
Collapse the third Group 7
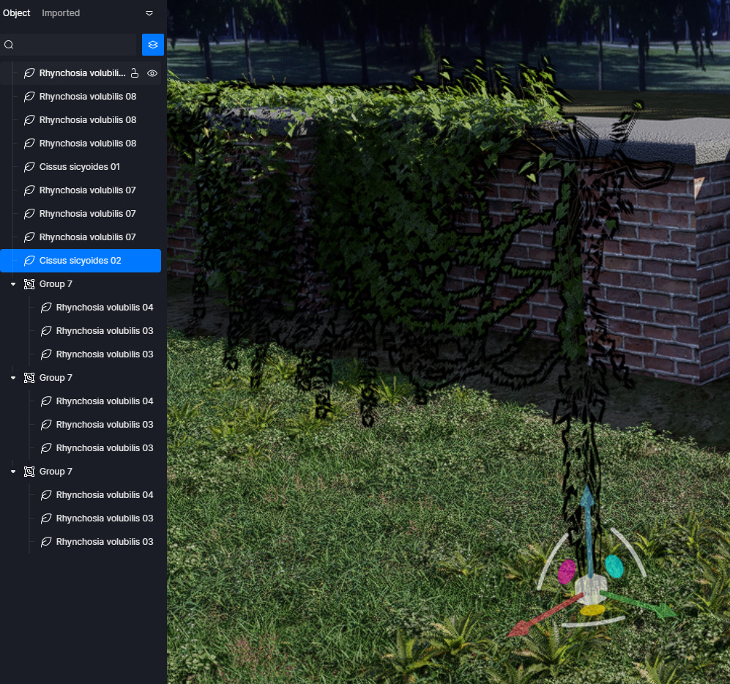point(13,472)
